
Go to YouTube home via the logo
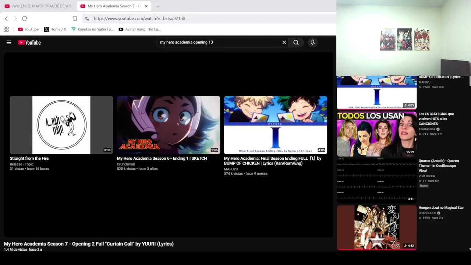[29, 42]
